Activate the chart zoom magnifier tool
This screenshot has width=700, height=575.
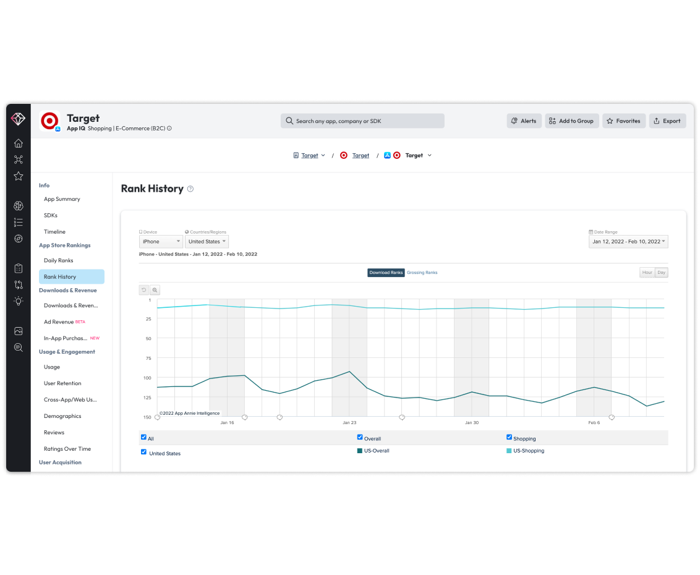pos(155,290)
